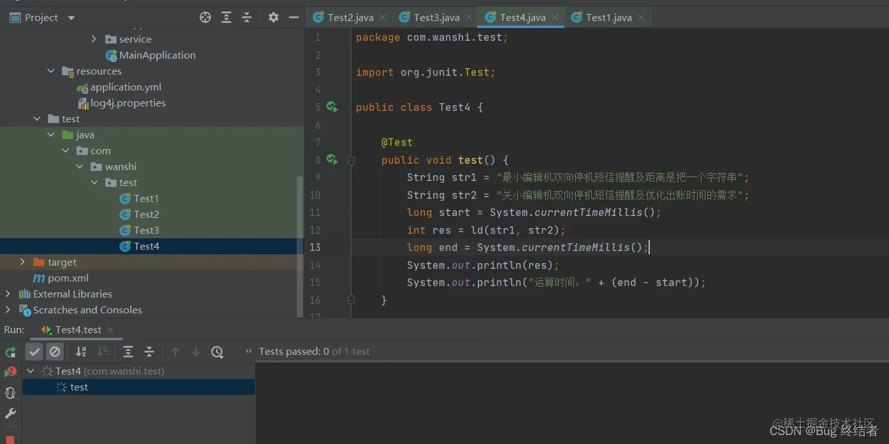Collapse all test results

[x=149, y=352]
